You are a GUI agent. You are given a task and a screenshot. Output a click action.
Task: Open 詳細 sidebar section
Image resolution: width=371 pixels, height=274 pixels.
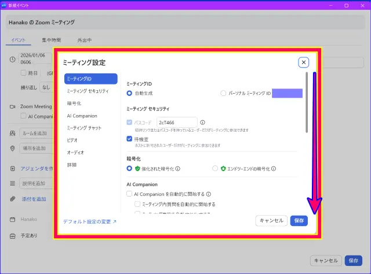[72, 165]
